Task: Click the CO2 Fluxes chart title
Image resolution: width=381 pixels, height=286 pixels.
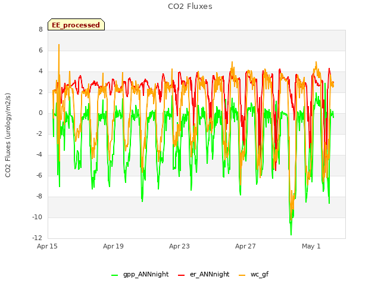Action: coord(190,7)
